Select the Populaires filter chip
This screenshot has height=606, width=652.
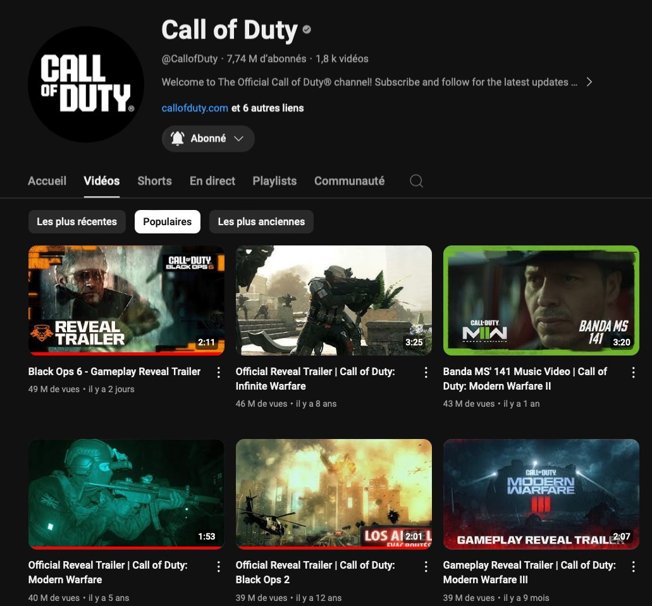click(167, 221)
